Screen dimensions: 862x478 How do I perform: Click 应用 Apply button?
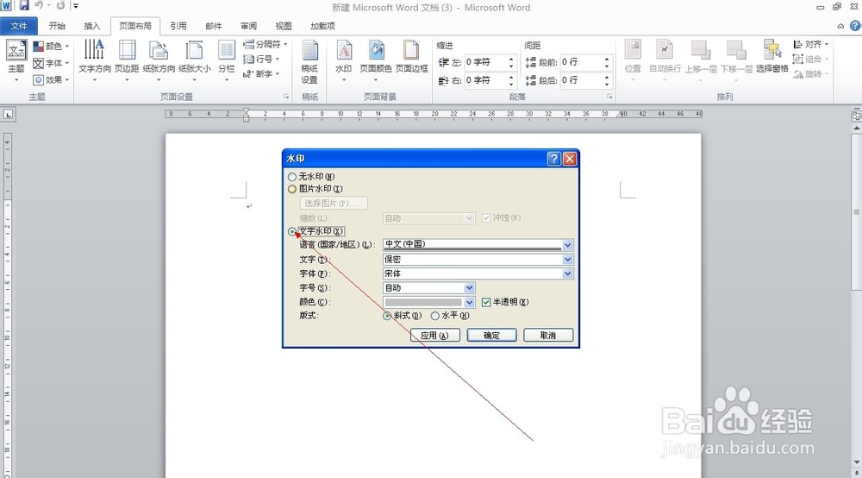click(434, 335)
